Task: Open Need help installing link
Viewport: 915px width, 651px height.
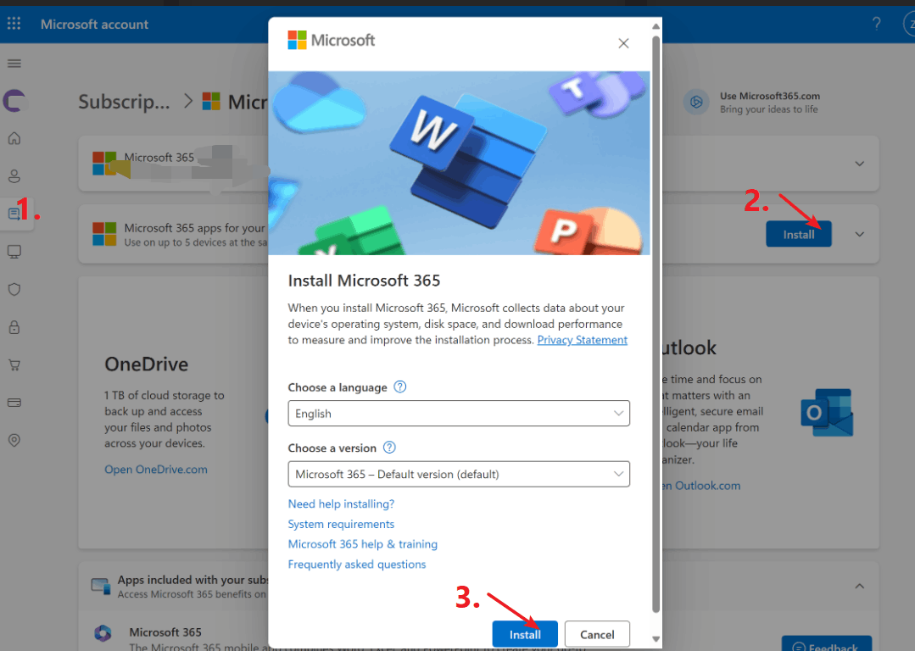Action: pos(341,504)
